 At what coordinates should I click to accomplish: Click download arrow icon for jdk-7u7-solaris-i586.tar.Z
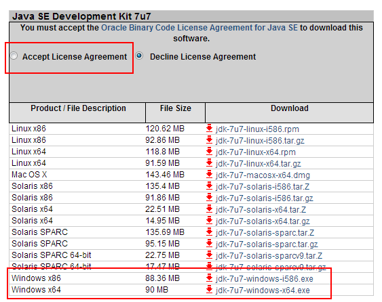coord(209,186)
